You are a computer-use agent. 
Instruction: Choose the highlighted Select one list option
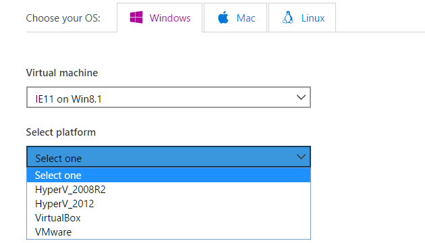click(169, 175)
